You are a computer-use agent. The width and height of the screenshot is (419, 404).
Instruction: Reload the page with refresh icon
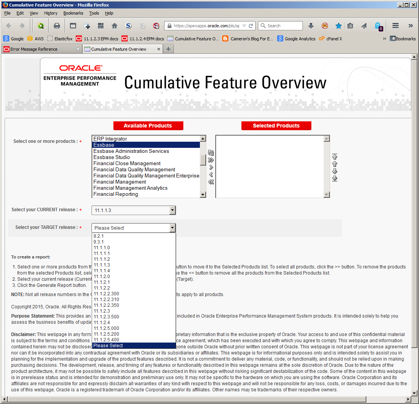tap(251, 26)
